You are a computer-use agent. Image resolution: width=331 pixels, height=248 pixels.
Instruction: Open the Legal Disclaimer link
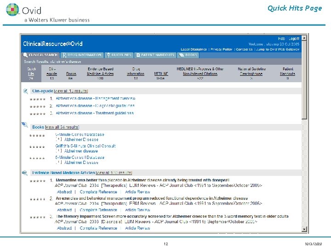[x=194, y=49]
